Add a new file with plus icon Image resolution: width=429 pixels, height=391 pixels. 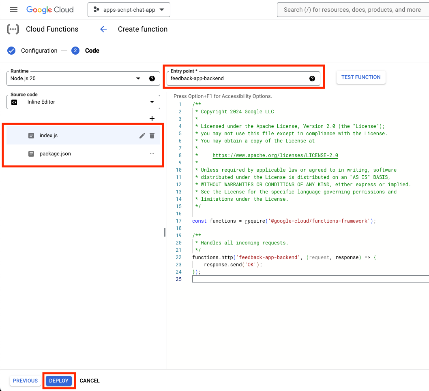click(x=152, y=119)
